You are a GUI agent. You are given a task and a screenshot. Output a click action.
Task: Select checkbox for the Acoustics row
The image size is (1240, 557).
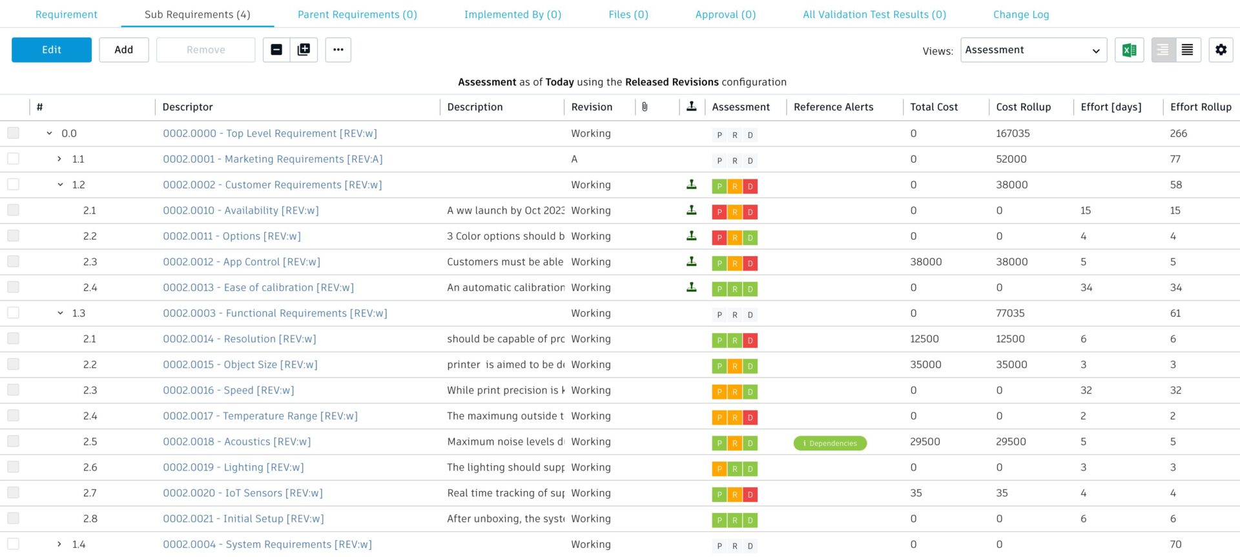(14, 441)
